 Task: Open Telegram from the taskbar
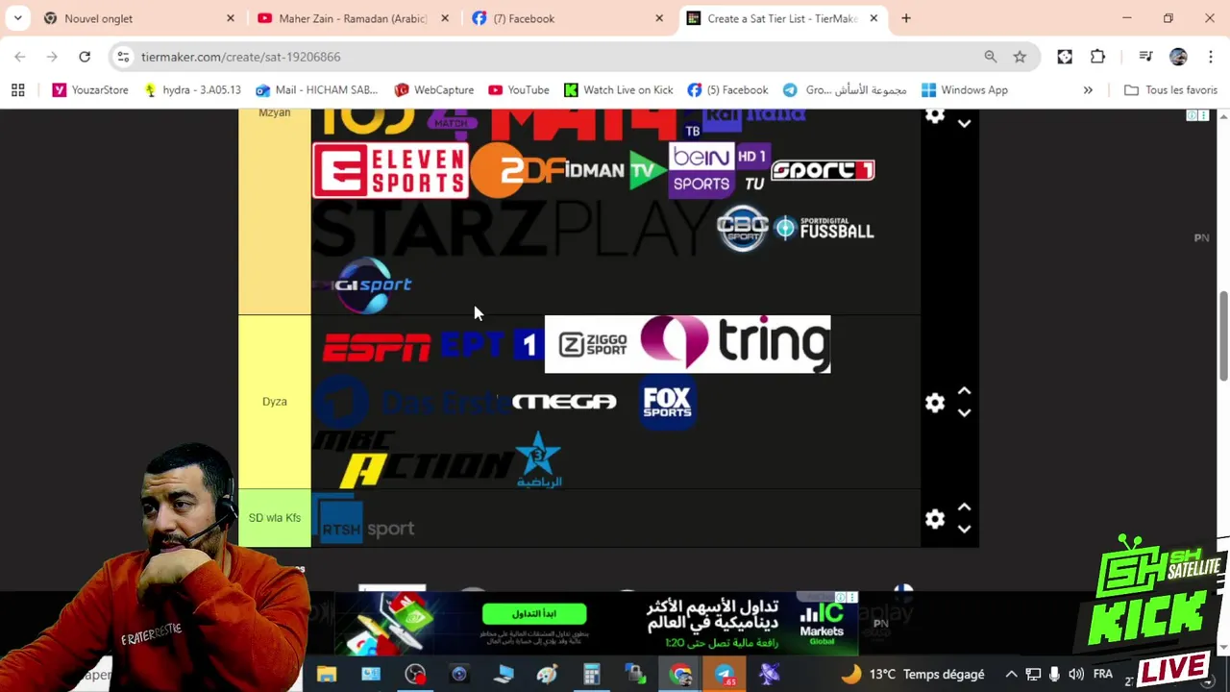(x=725, y=675)
